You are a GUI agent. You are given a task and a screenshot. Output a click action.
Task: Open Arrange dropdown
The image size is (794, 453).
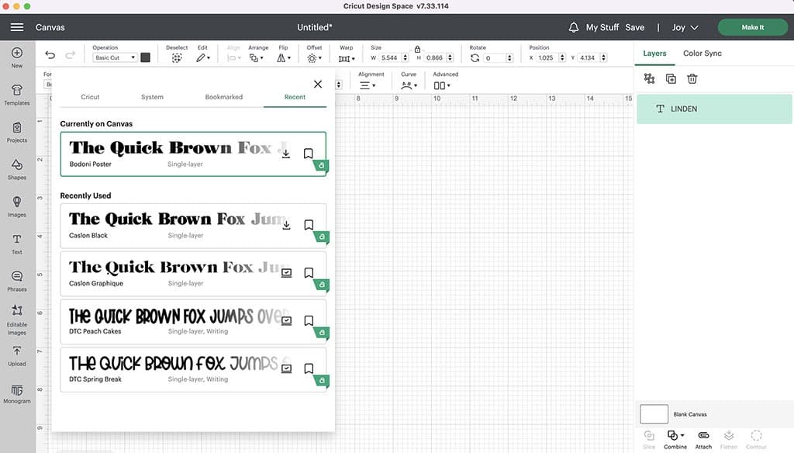click(x=256, y=57)
